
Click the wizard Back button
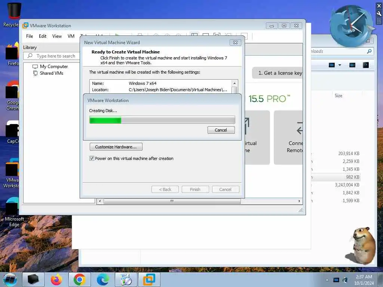[165, 189]
